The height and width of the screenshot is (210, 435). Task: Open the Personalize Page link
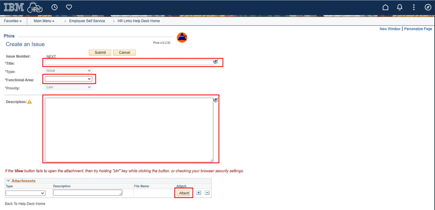point(418,29)
